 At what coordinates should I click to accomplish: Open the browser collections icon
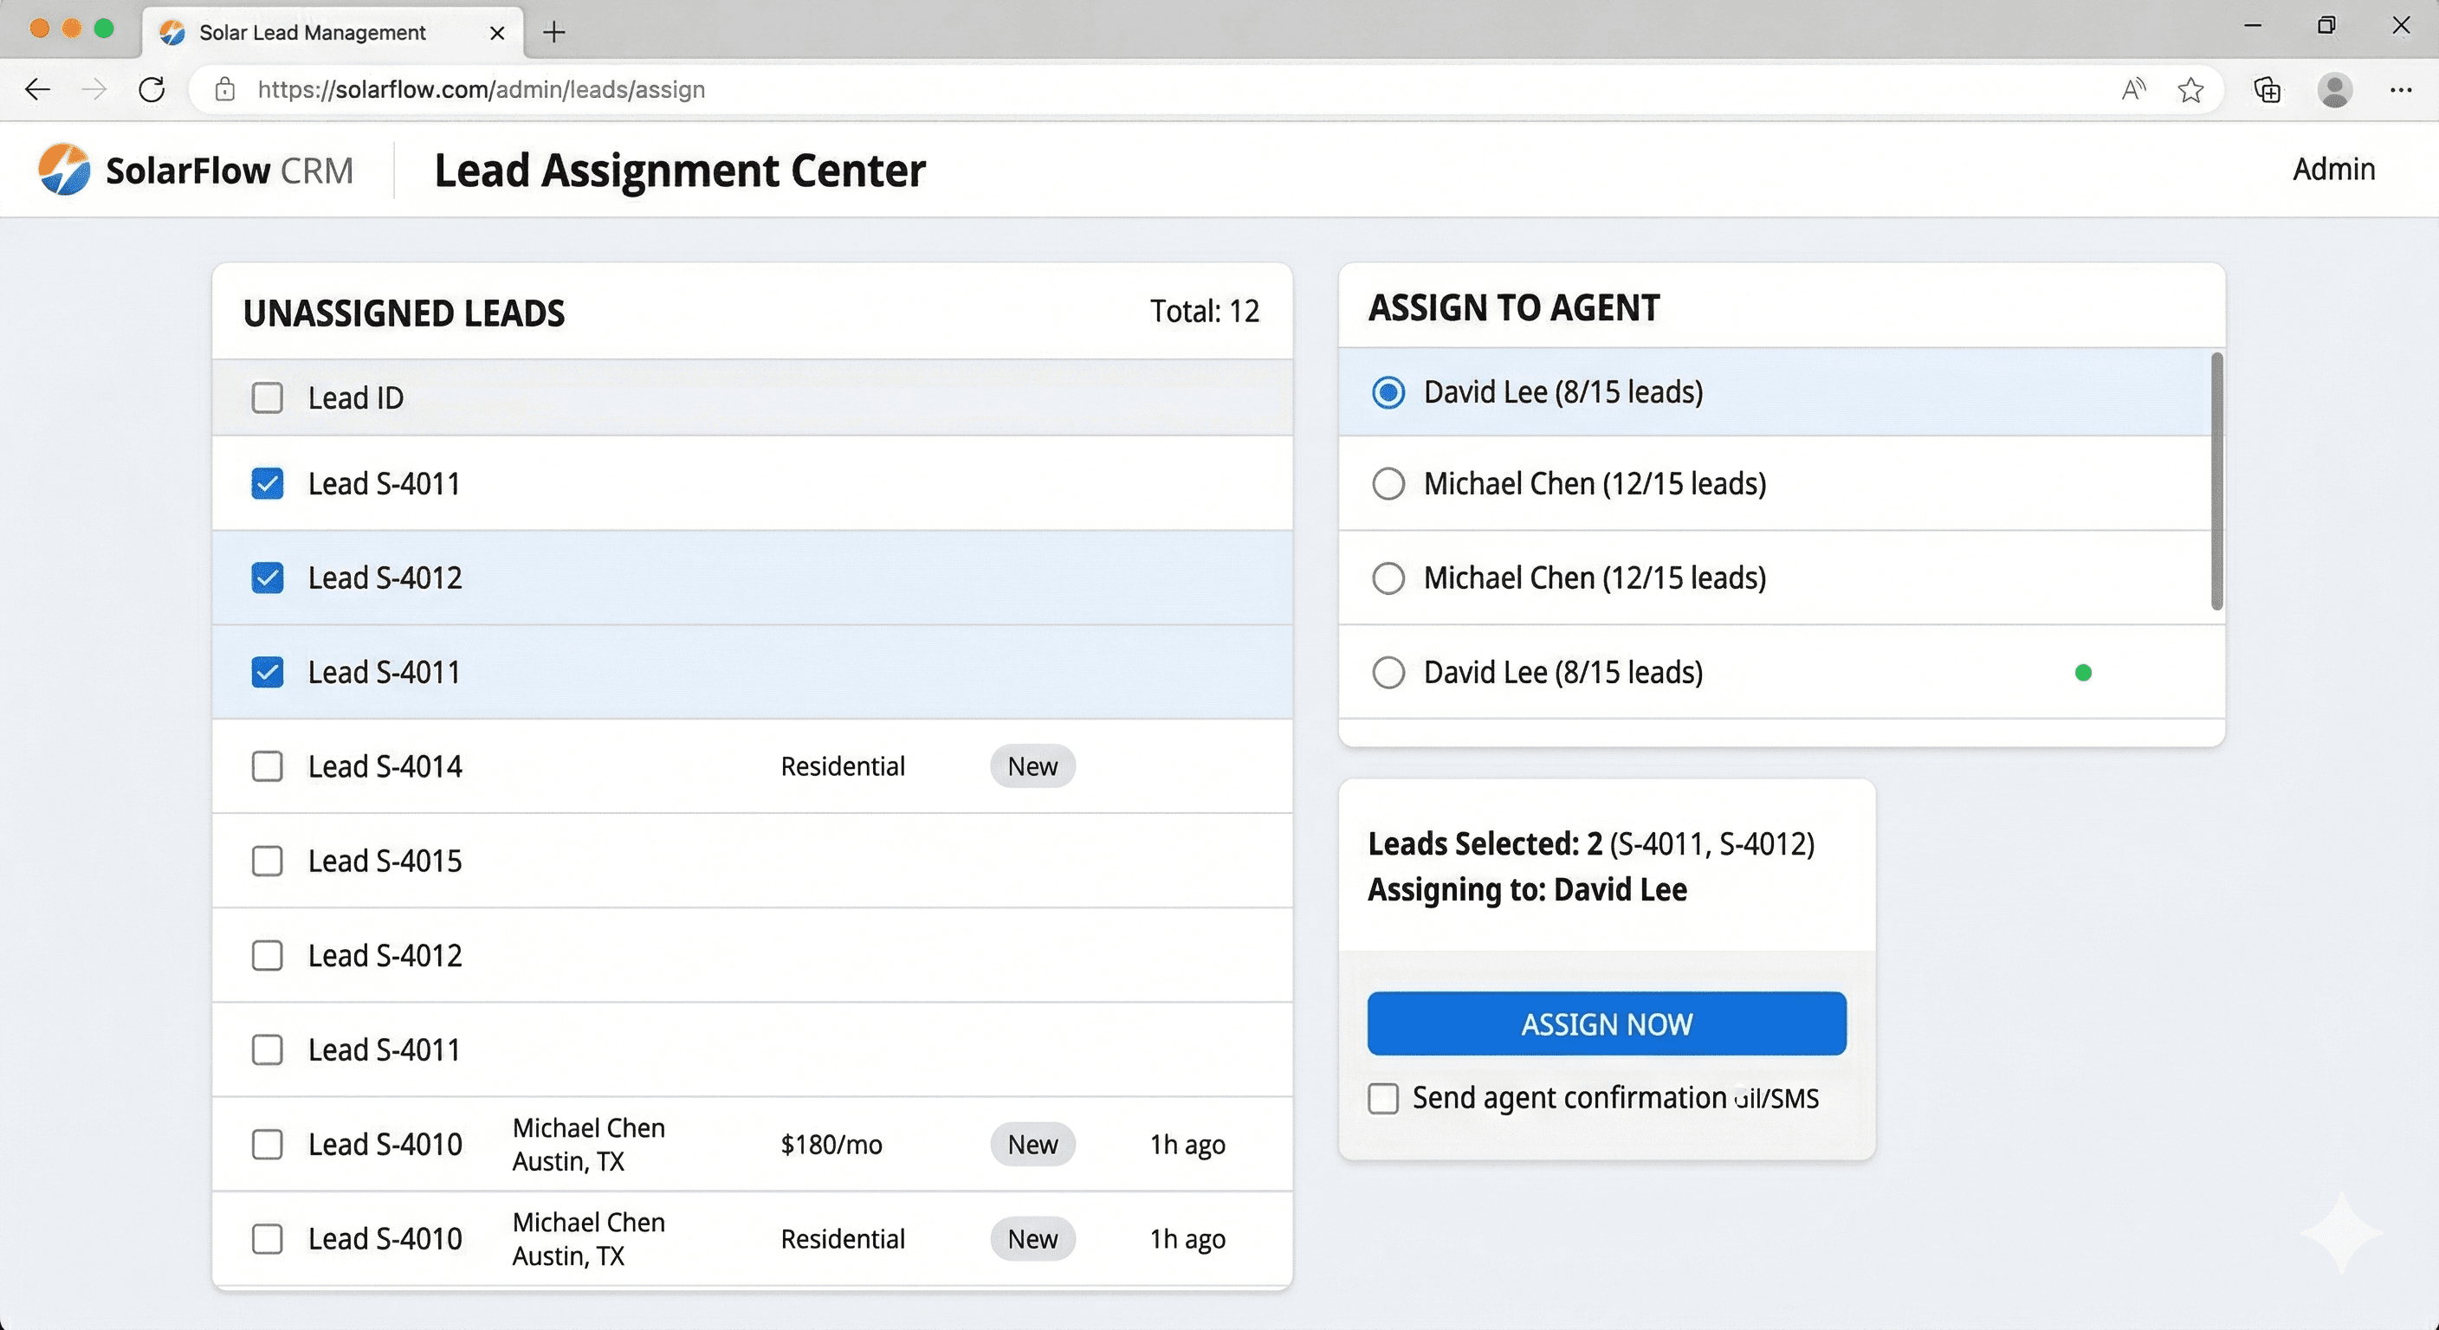pos(2267,90)
